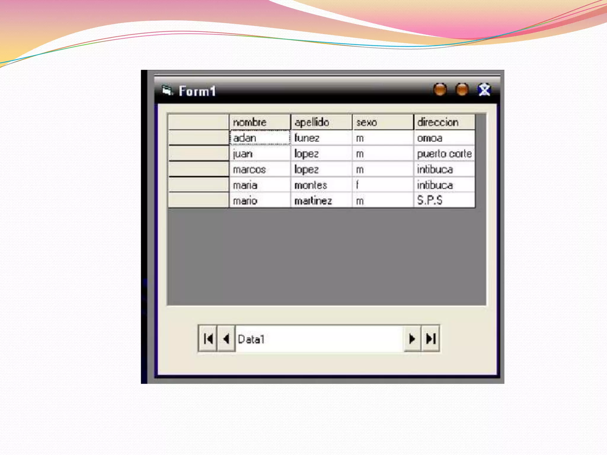Select the row selector for adan
Viewport: 607px width, 455px height.
pos(198,138)
